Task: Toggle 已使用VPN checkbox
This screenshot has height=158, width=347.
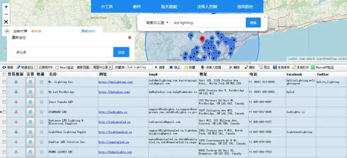Action: click(36, 67)
